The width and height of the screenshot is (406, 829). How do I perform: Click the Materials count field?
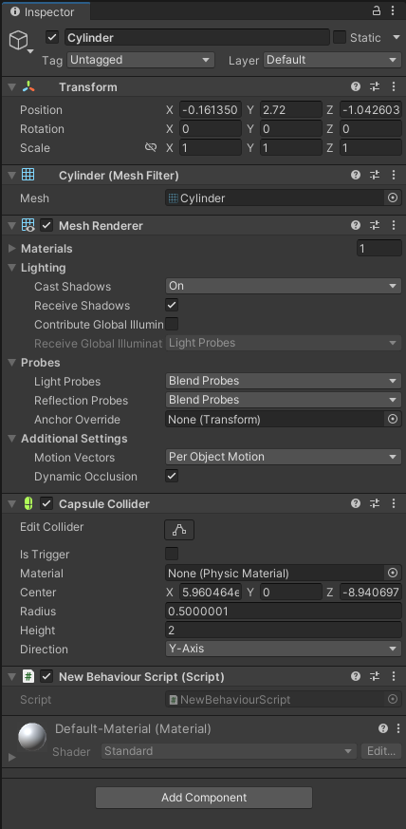379,248
